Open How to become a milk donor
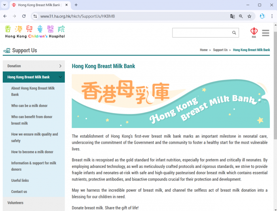The image size is (277, 211). pyautogui.click(x=32, y=152)
